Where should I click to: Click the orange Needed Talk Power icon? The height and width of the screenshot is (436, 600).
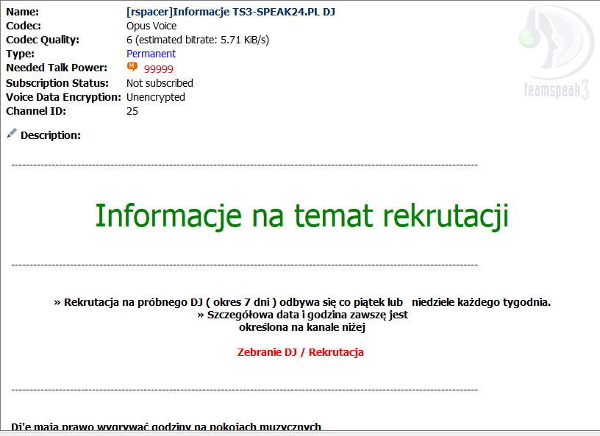(x=132, y=68)
